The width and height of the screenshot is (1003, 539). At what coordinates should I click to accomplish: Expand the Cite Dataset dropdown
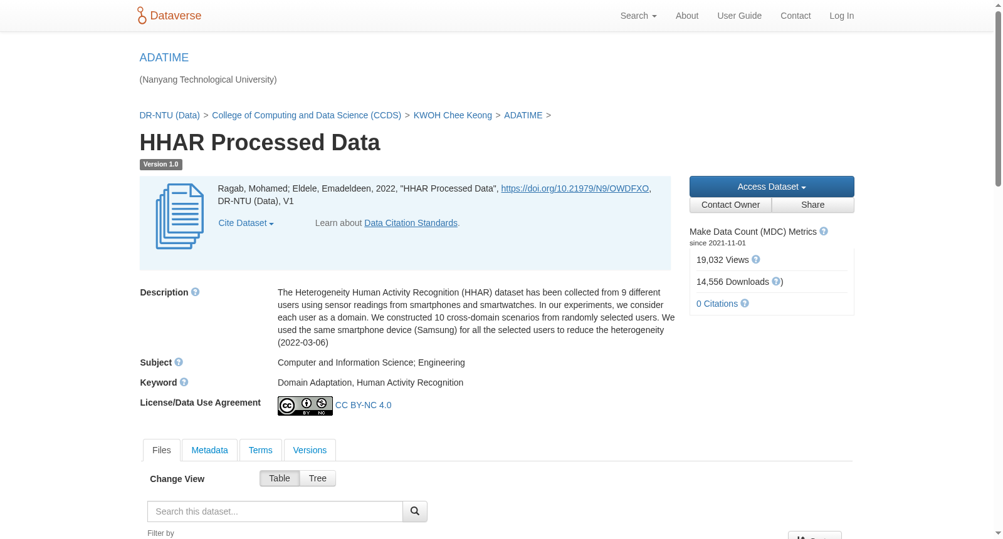click(x=246, y=223)
